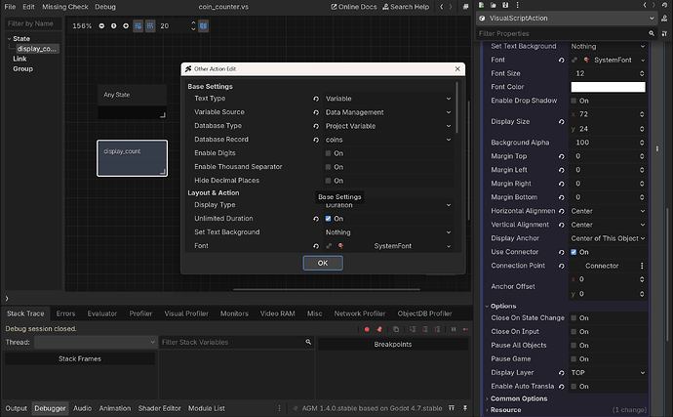Click the expand bottom panel icon in status bar

coord(452,408)
